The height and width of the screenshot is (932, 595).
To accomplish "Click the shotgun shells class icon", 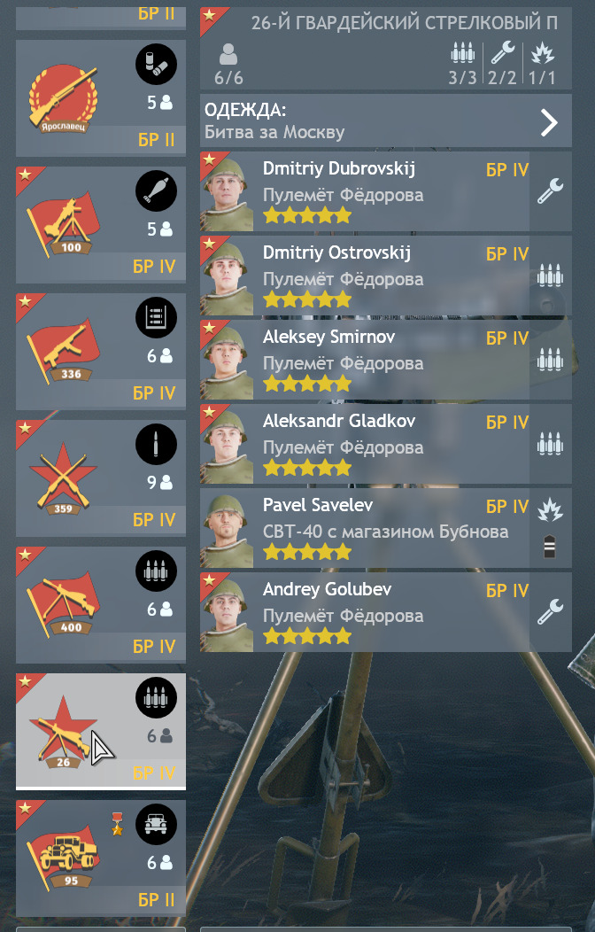I will point(156,64).
